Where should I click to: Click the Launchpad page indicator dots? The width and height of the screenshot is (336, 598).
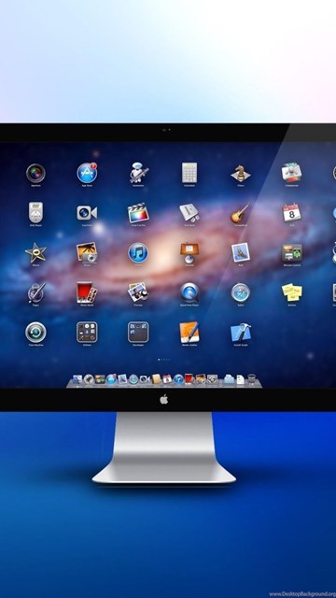pyautogui.click(x=164, y=359)
